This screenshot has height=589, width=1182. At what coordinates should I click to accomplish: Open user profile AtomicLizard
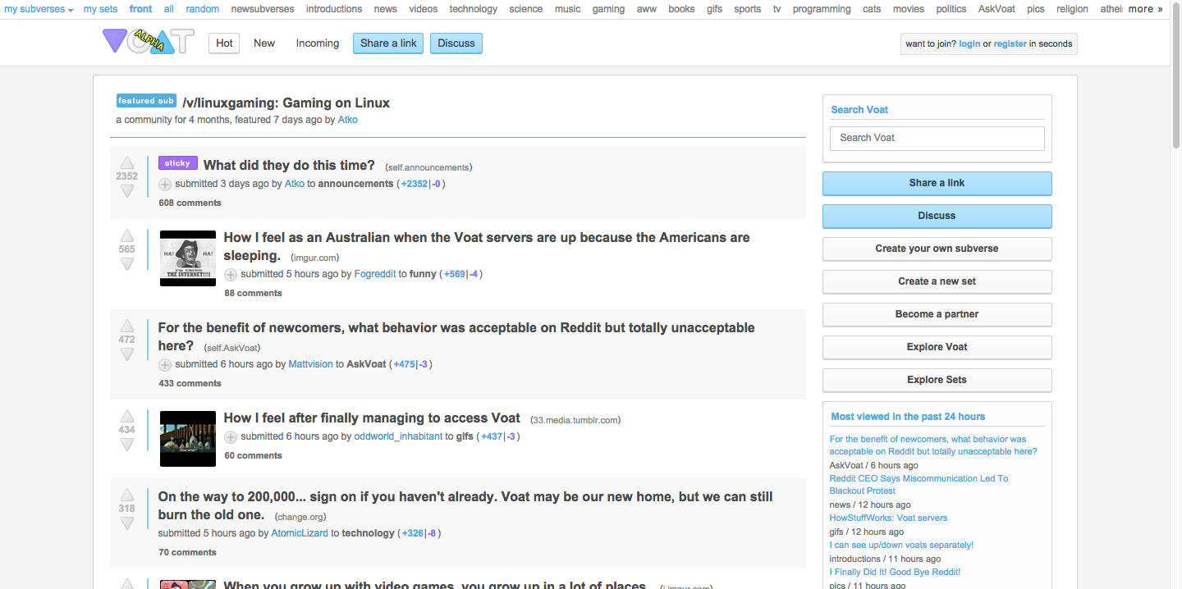300,533
